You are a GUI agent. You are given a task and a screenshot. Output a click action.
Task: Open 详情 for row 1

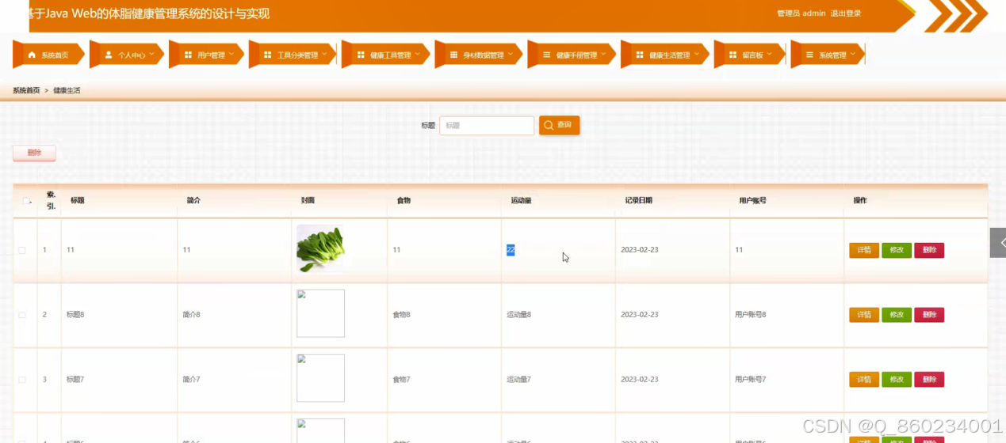(x=864, y=250)
